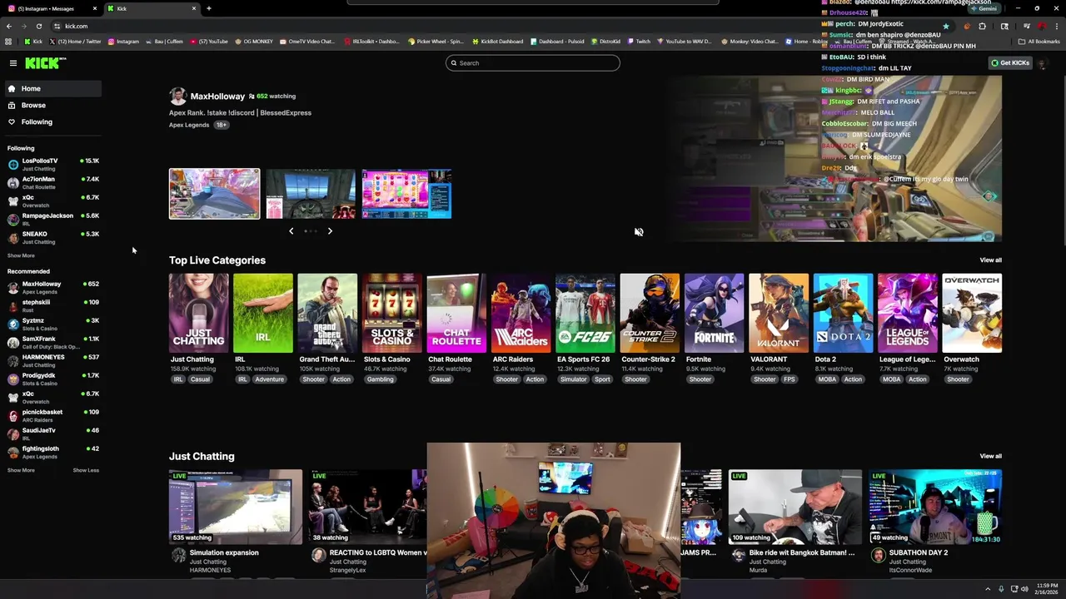Expand Recommended list with Show More
The height and width of the screenshot is (599, 1066).
point(21,470)
